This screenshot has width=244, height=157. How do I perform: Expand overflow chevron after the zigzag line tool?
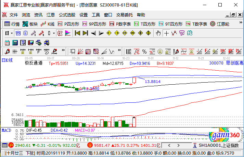[x=119, y=50]
